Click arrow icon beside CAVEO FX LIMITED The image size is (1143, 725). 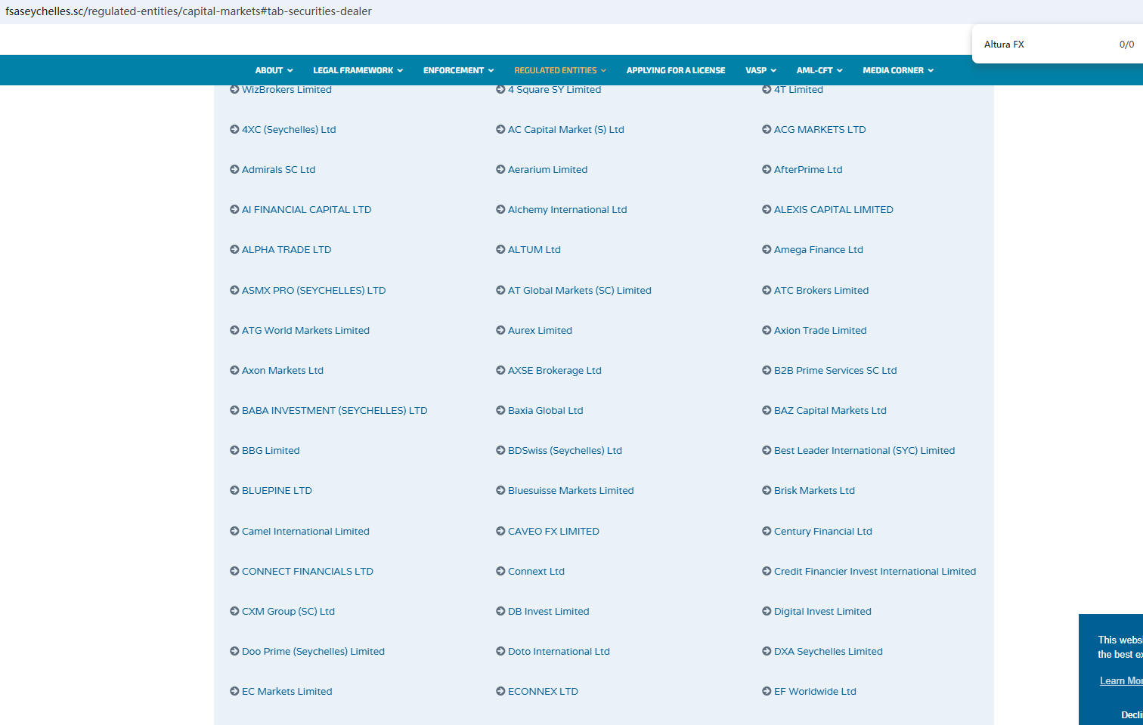pyautogui.click(x=500, y=531)
